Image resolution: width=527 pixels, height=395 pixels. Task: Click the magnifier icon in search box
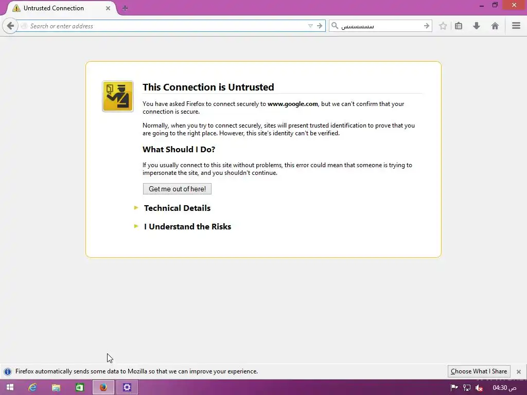(x=335, y=26)
